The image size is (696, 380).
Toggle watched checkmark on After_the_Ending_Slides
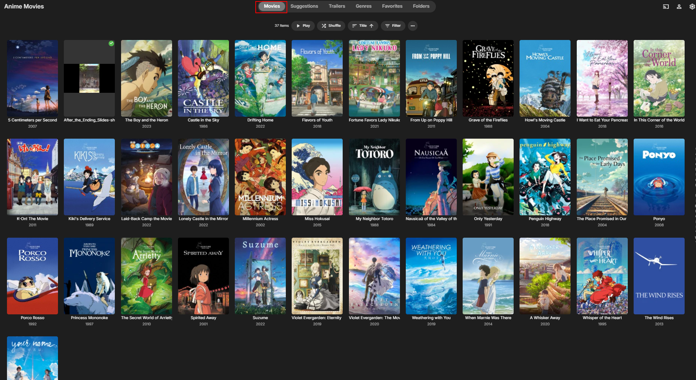click(111, 43)
